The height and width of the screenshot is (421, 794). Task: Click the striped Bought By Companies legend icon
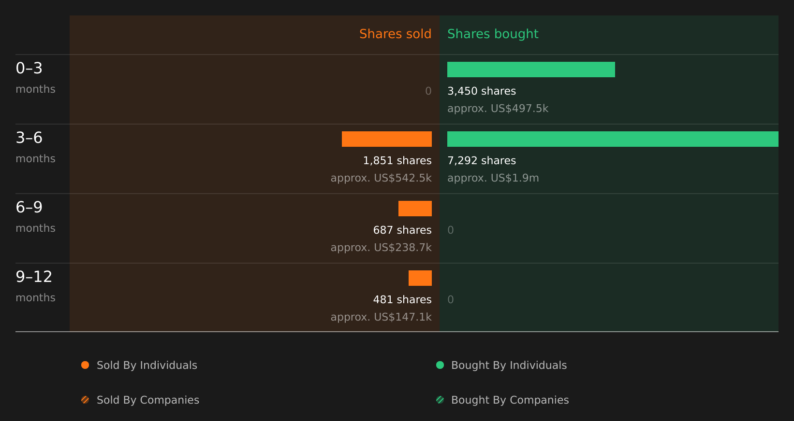(440, 400)
